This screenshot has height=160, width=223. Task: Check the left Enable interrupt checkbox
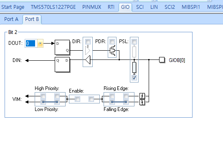[77, 99]
